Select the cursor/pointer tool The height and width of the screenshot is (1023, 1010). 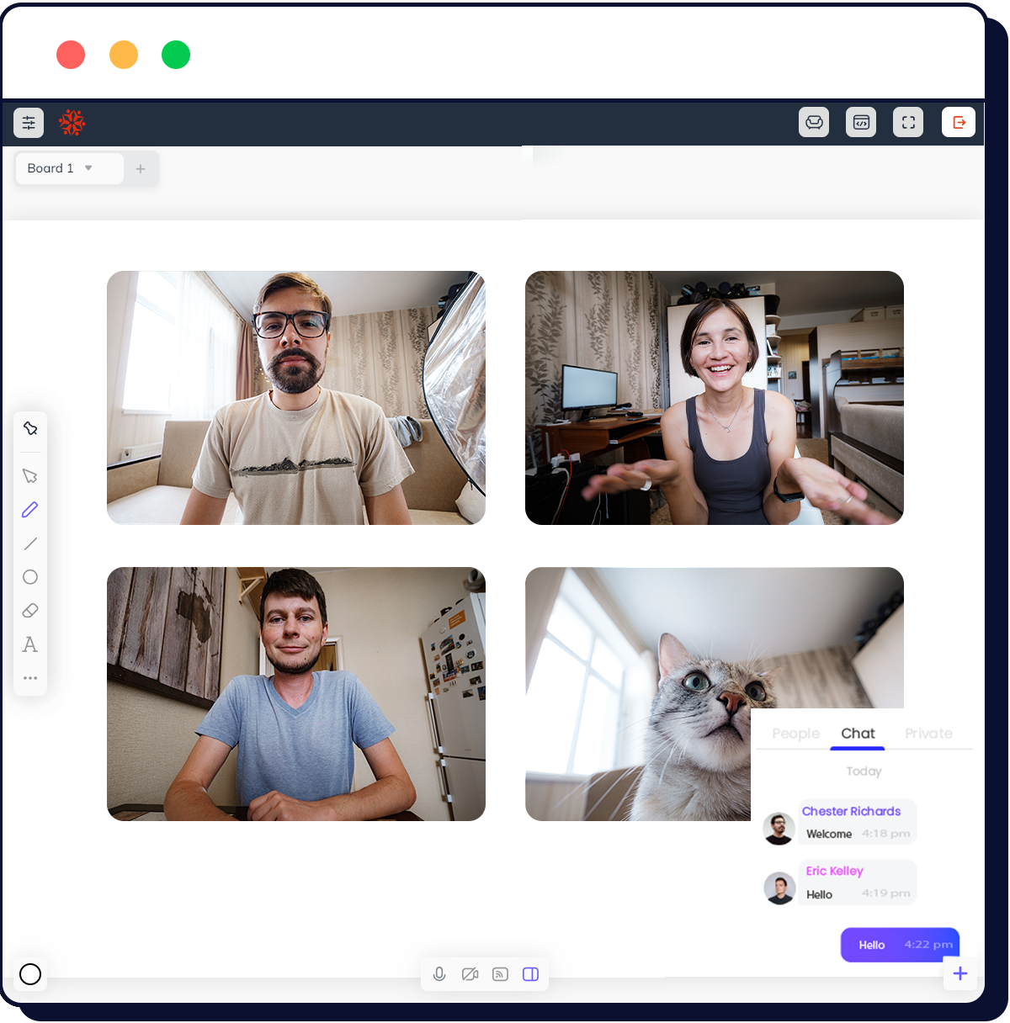30,476
